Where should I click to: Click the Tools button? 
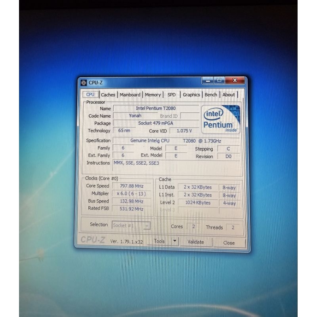pyautogui.click(x=159, y=241)
